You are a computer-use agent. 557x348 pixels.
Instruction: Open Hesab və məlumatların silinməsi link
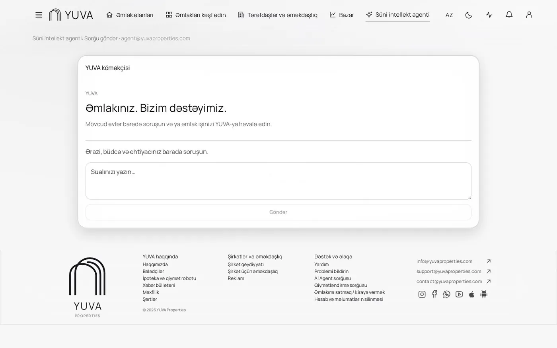coord(349,299)
